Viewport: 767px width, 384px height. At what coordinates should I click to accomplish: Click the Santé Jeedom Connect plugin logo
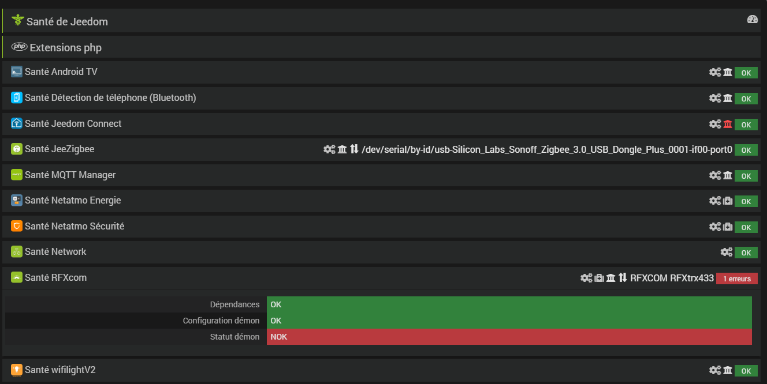[x=16, y=123]
